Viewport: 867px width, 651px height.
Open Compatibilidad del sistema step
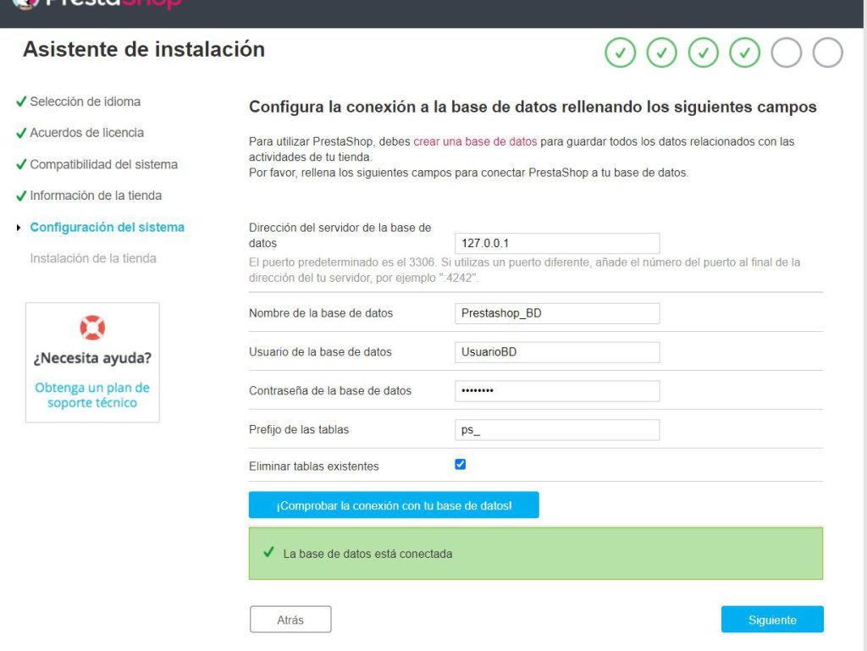104,165
